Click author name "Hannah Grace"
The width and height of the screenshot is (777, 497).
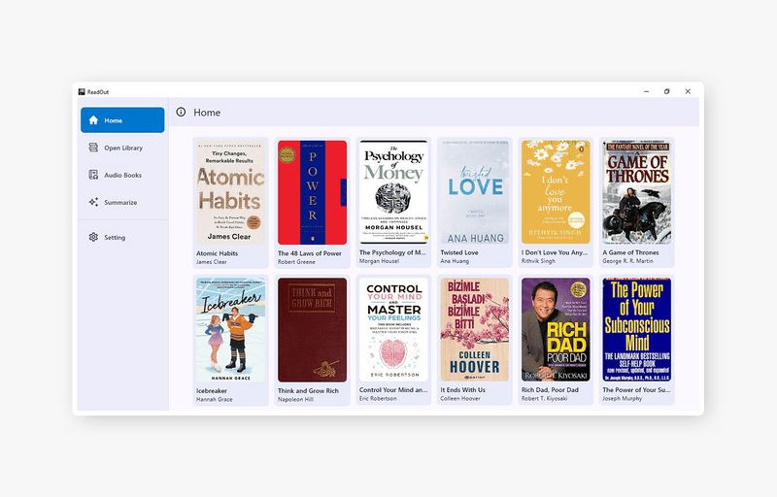(214, 400)
